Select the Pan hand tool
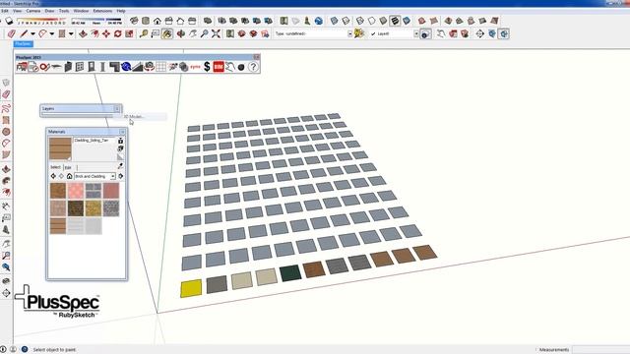 [193, 33]
